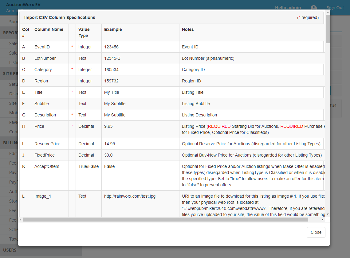350x258 pixels.
Task: Select the Description column name cell
Action: (50, 115)
